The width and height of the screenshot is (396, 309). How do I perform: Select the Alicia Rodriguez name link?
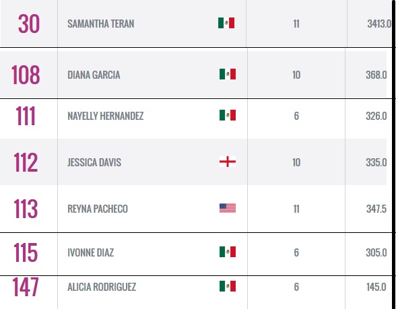tap(102, 287)
